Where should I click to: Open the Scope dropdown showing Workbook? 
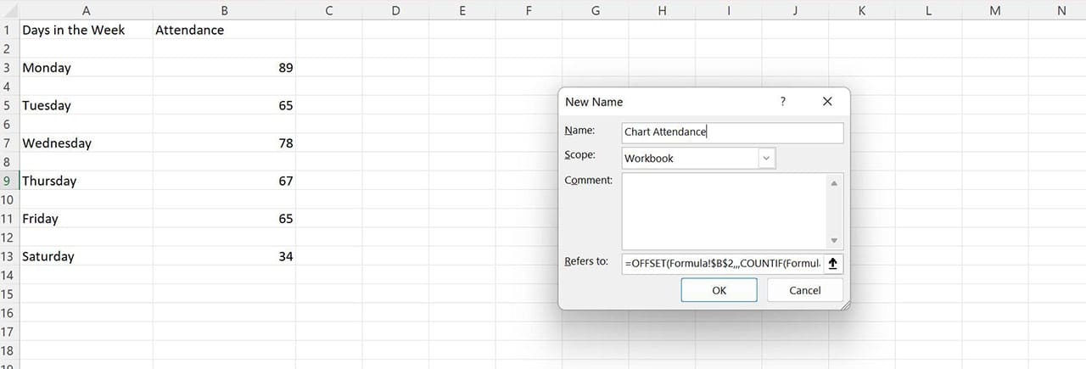point(766,159)
